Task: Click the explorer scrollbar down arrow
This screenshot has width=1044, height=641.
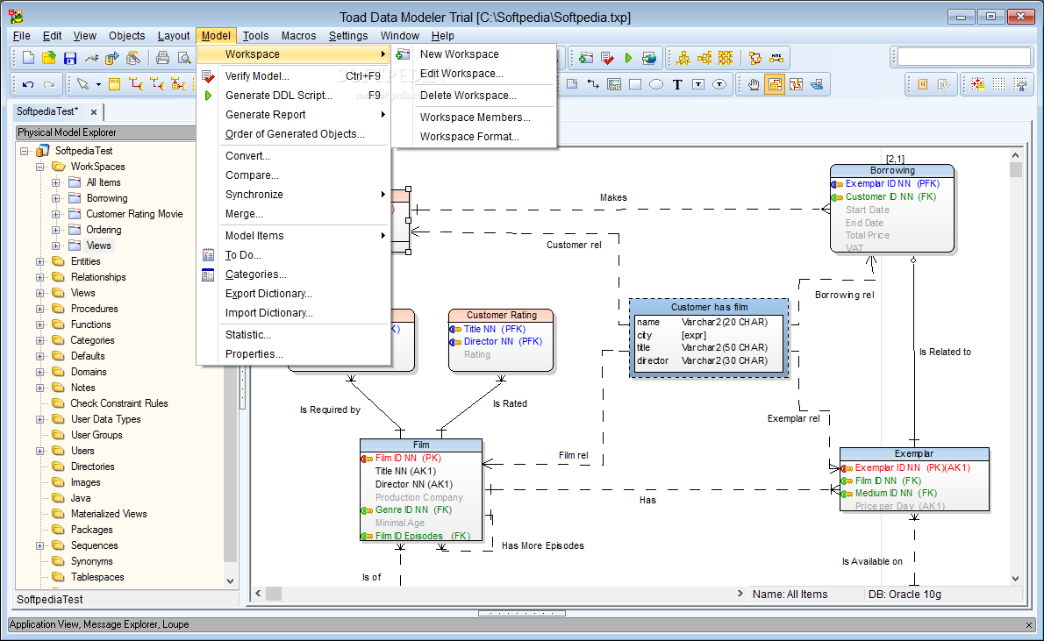Action: click(231, 580)
